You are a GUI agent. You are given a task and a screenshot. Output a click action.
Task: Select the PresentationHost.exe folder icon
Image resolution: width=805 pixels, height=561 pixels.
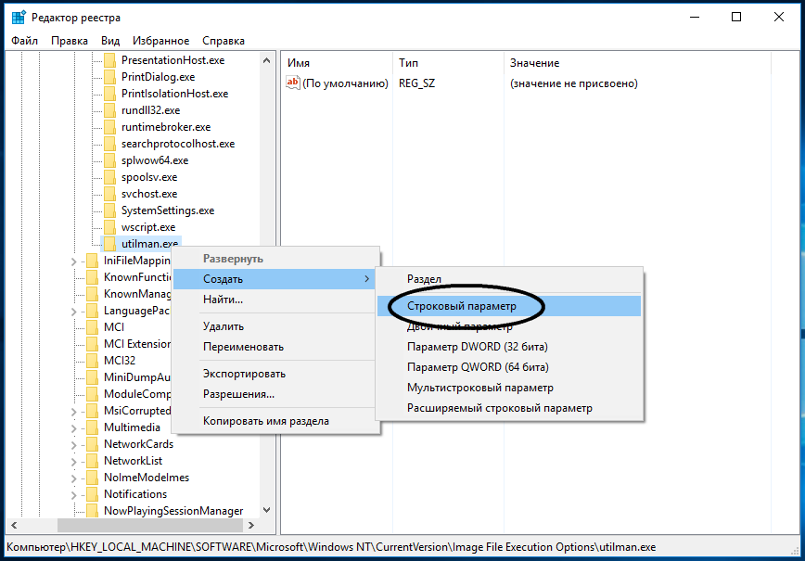point(109,60)
